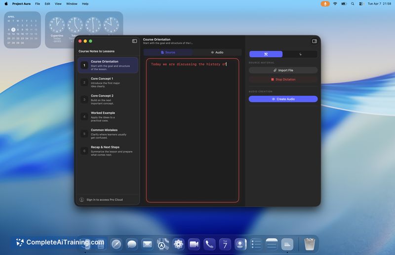This screenshot has width=395, height=255.
Task: Switch to the Source tab
Action: coord(168,52)
